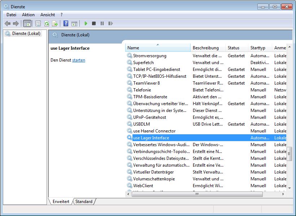Click gear icon of WebClient service
Image resolution: width=296 pixels, height=216 pixels.
pos(129,185)
